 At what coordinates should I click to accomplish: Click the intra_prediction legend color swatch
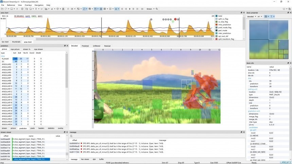point(217,24)
